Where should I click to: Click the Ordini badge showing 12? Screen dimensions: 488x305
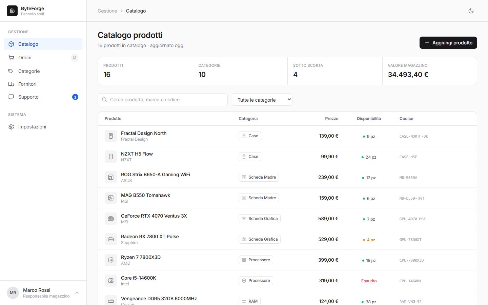pos(75,58)
